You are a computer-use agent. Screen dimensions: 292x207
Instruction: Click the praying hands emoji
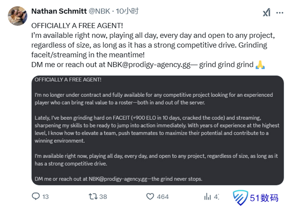tap(260, 65)
